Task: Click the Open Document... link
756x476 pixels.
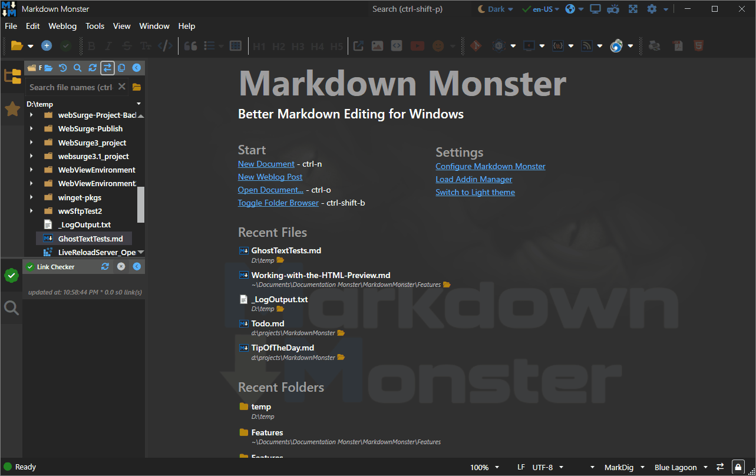Action: (x=271, y=190)
